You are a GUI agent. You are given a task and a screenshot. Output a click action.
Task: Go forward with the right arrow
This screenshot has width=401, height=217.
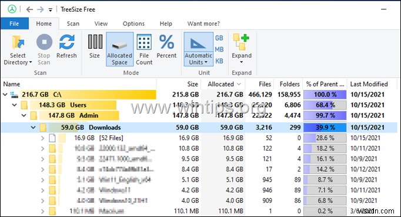(41, 9)
